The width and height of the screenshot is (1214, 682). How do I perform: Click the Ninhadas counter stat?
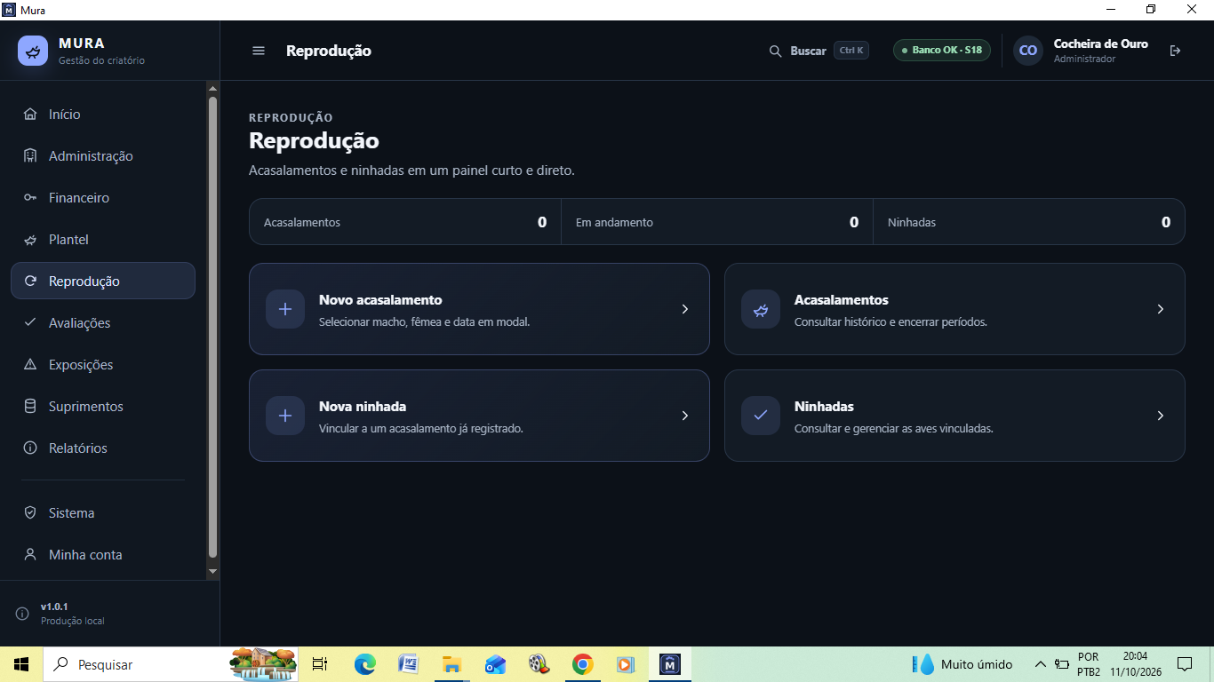(1029, 222)
